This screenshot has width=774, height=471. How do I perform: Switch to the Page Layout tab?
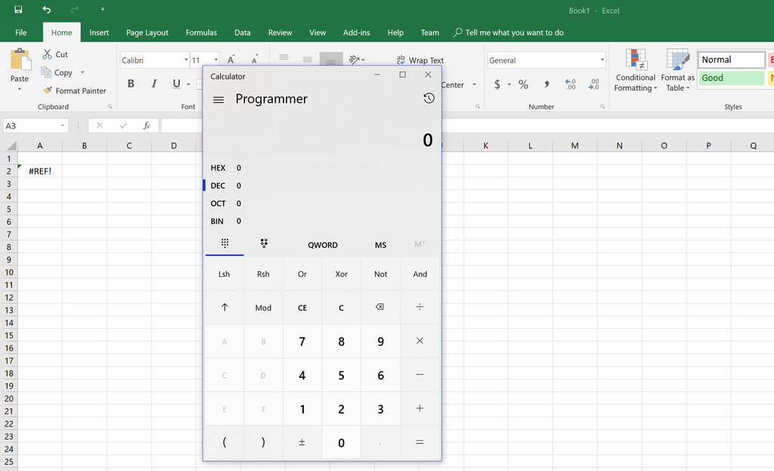click(x=147, y=33)
